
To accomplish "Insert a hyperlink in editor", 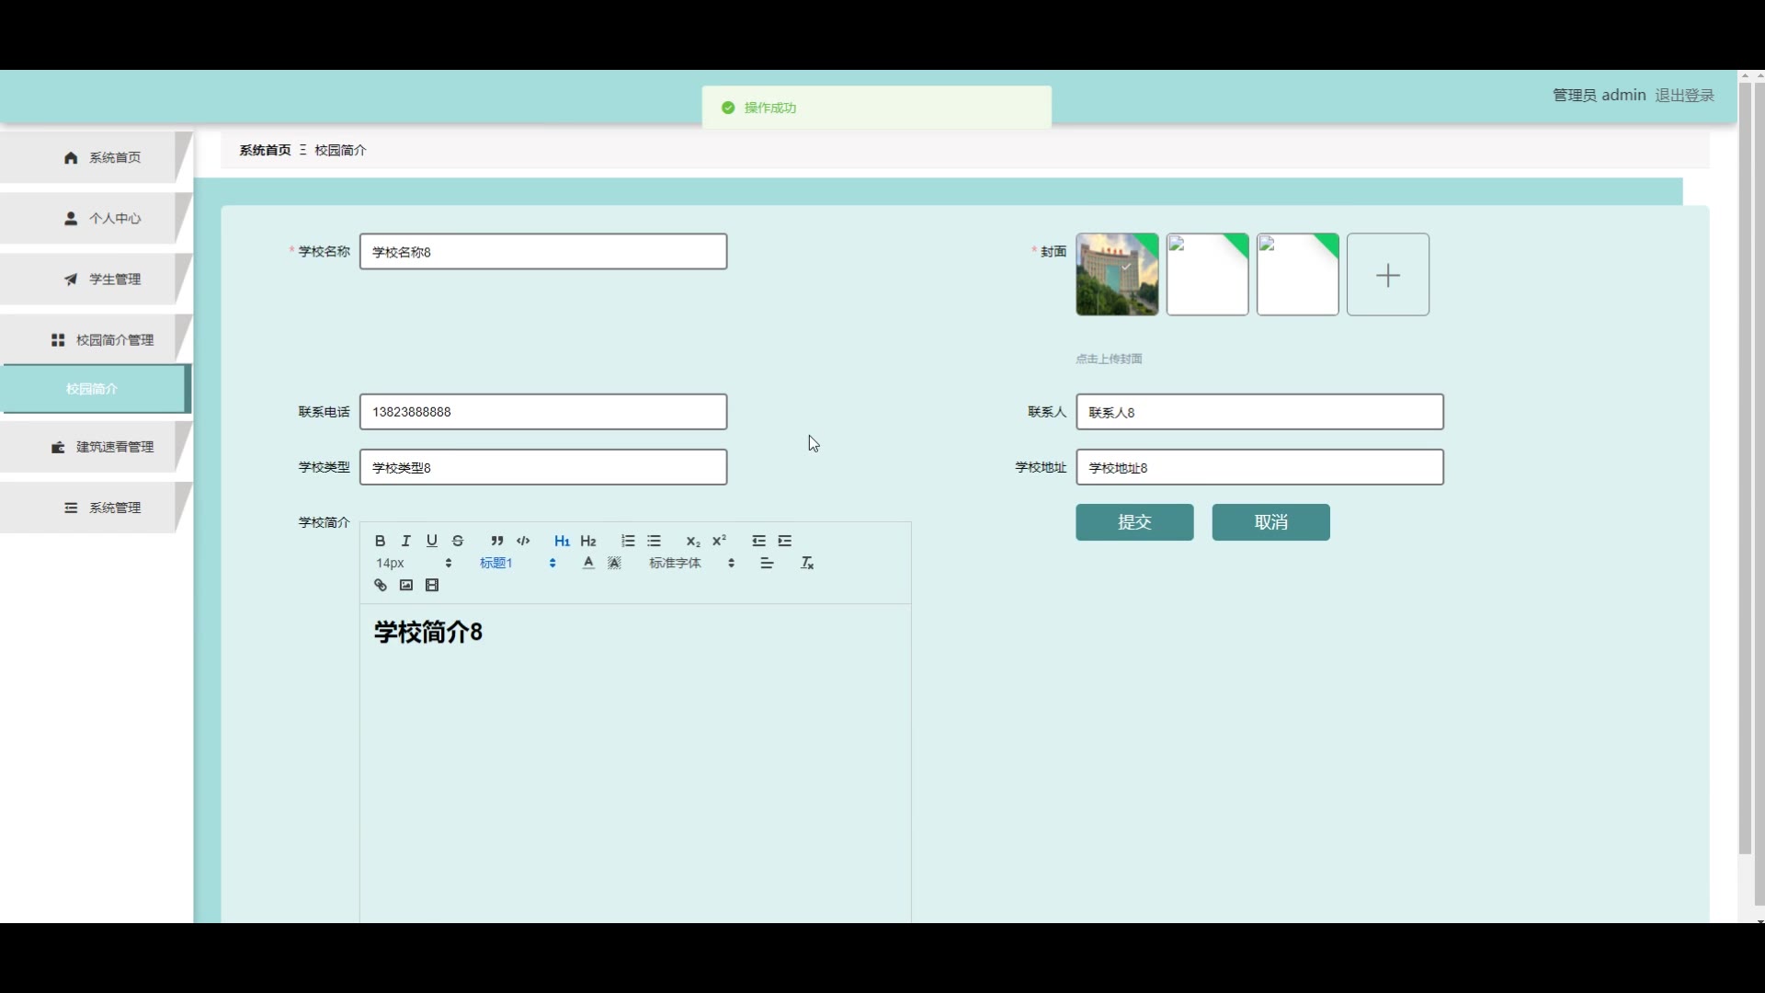I will [x=381, y=586].
